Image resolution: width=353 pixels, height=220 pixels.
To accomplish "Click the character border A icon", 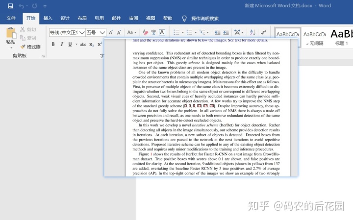I will pos(162,32).
